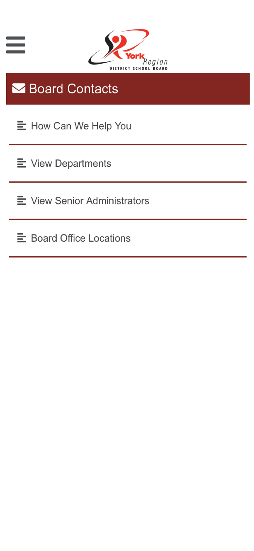Open the How Can We Help You entry
The height and width of the screenshot is (551, 254).
pyautogui.click(x=81, y=126)
